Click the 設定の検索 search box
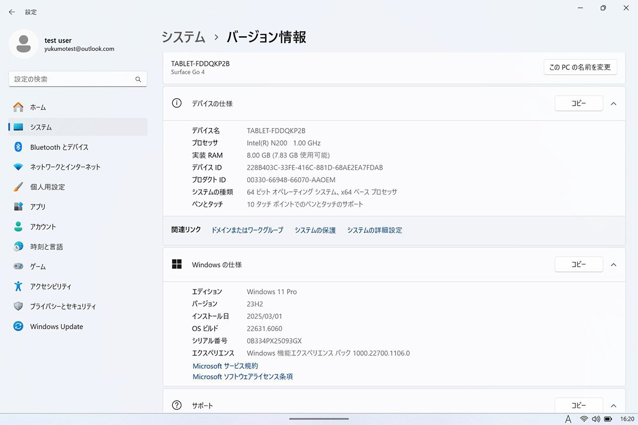 [72, 79]
